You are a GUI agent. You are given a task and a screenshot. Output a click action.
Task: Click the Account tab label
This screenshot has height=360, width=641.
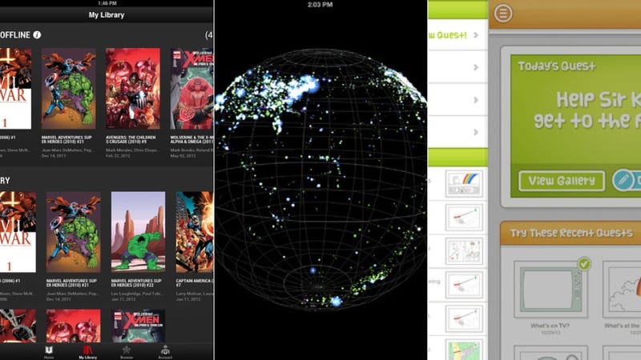tap(165, 358)
